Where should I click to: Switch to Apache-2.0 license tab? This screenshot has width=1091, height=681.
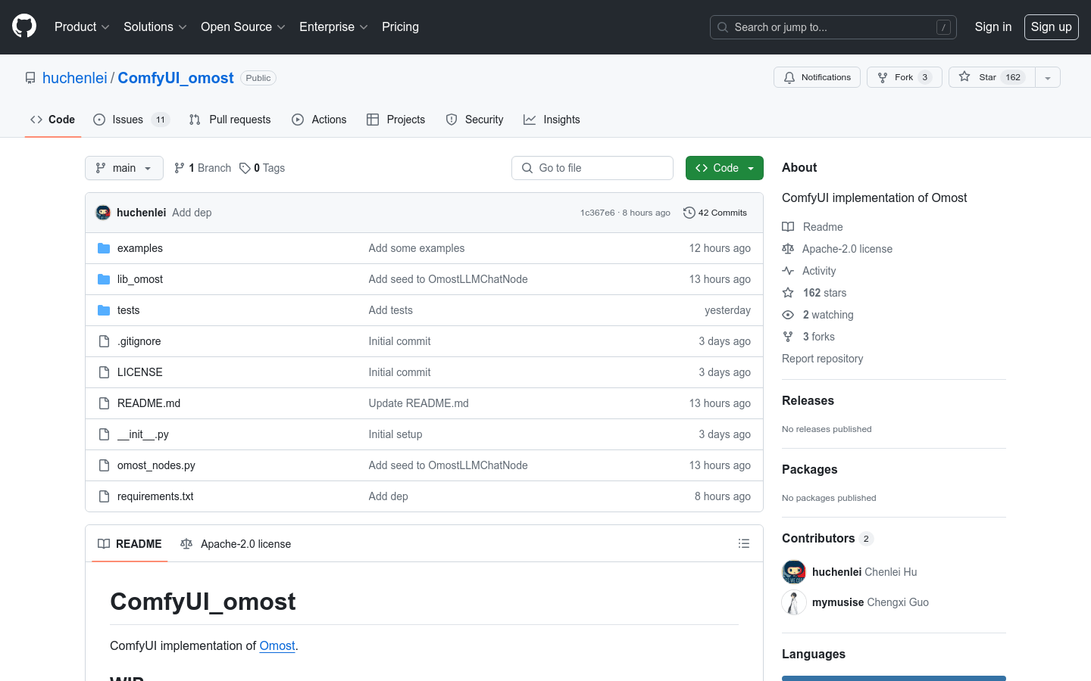click(x=236, y=543)
